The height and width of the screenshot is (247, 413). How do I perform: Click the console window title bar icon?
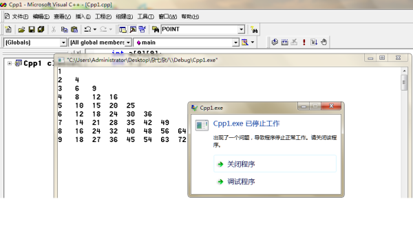pyautogui.click(x=61, y=60)
